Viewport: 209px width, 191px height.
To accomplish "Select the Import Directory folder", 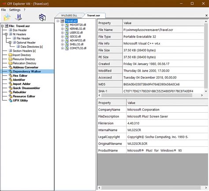I will tap(22, 55).
